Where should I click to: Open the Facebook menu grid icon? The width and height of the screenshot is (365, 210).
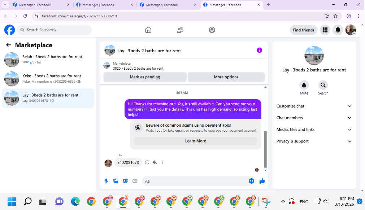click(x=325, y=30)
